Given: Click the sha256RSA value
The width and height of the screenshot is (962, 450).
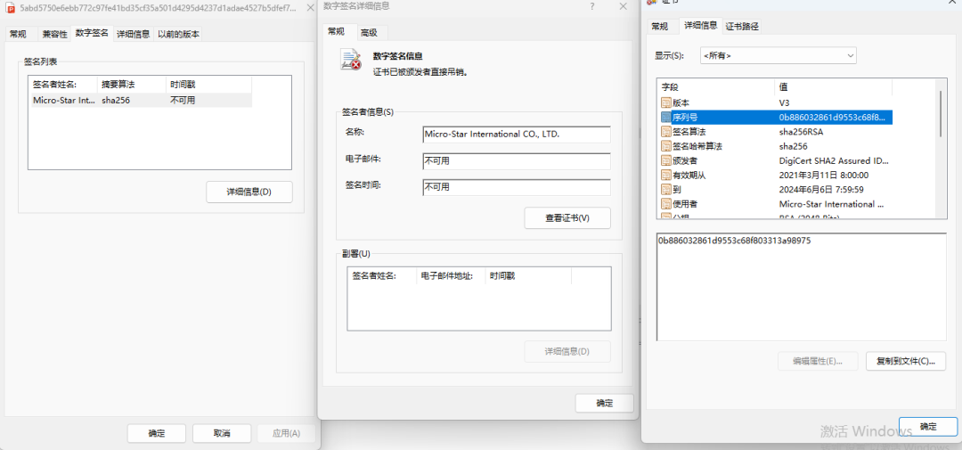Looking at the screenshot, I should (801, 131).
